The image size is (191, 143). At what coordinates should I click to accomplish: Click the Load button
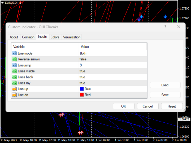click(165, 85)
